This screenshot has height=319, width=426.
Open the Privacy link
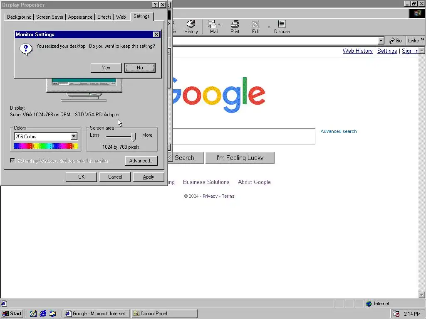pos(210,196)
